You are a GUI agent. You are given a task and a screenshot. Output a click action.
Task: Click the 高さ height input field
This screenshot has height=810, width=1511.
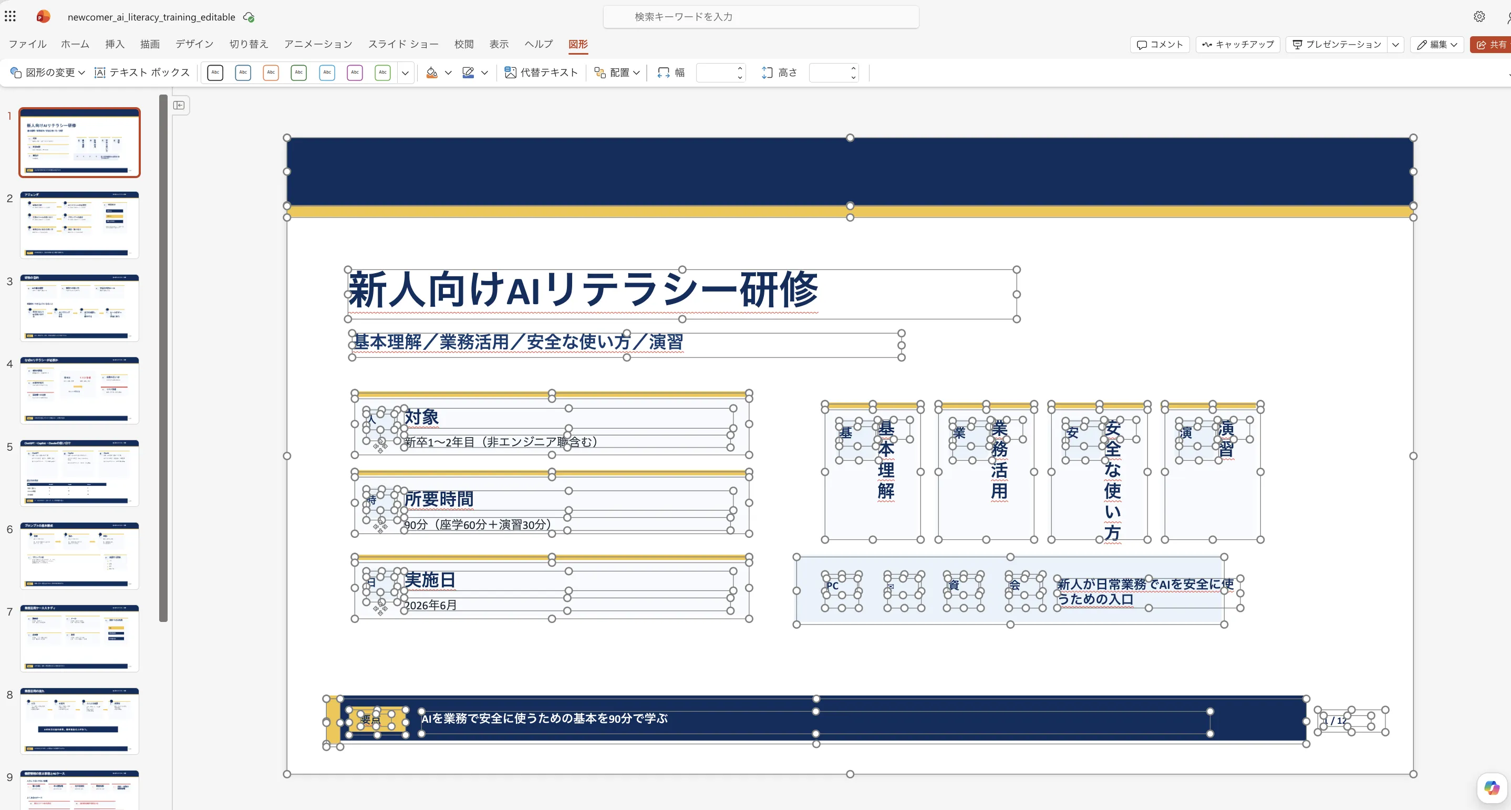829,72
